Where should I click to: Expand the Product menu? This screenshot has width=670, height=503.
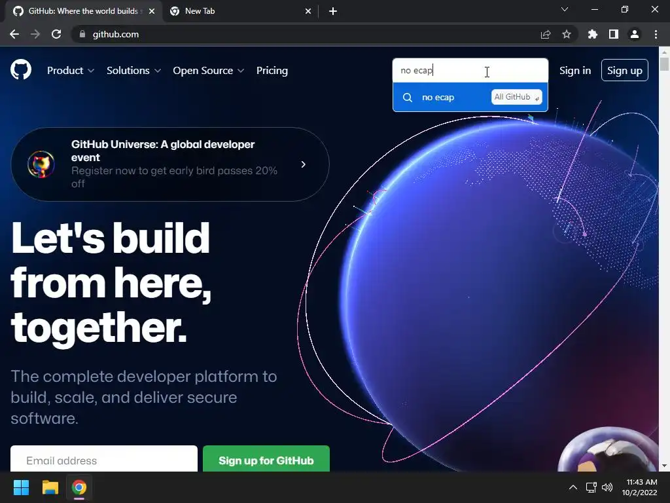click(x=71, y=71)
